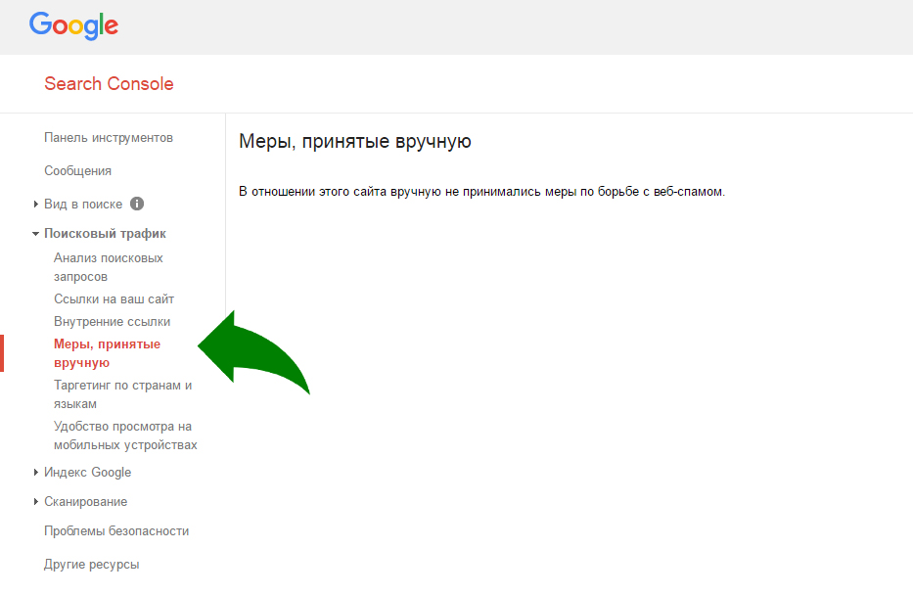The width and height of the screenshot is (913, 595).
Task: Expand the Сканирование section
Action: [x=85, y=501]
